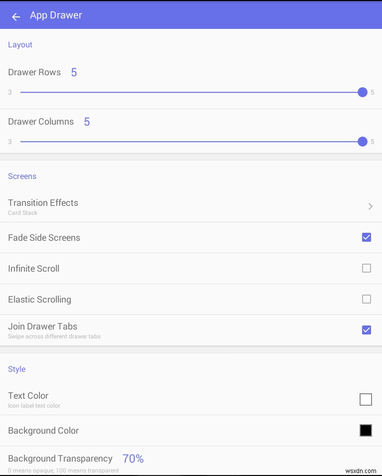
Task: Open the Transition Effects chevron
Action: click(370, 206)
